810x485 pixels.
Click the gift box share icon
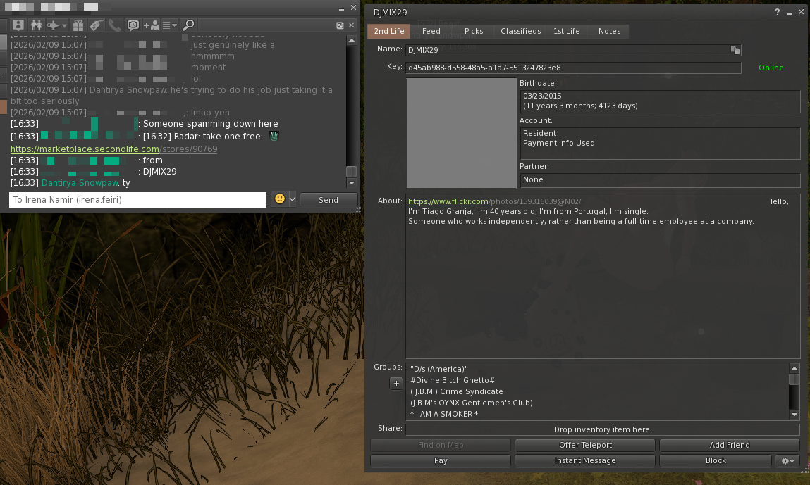click(x=78, y=25)
